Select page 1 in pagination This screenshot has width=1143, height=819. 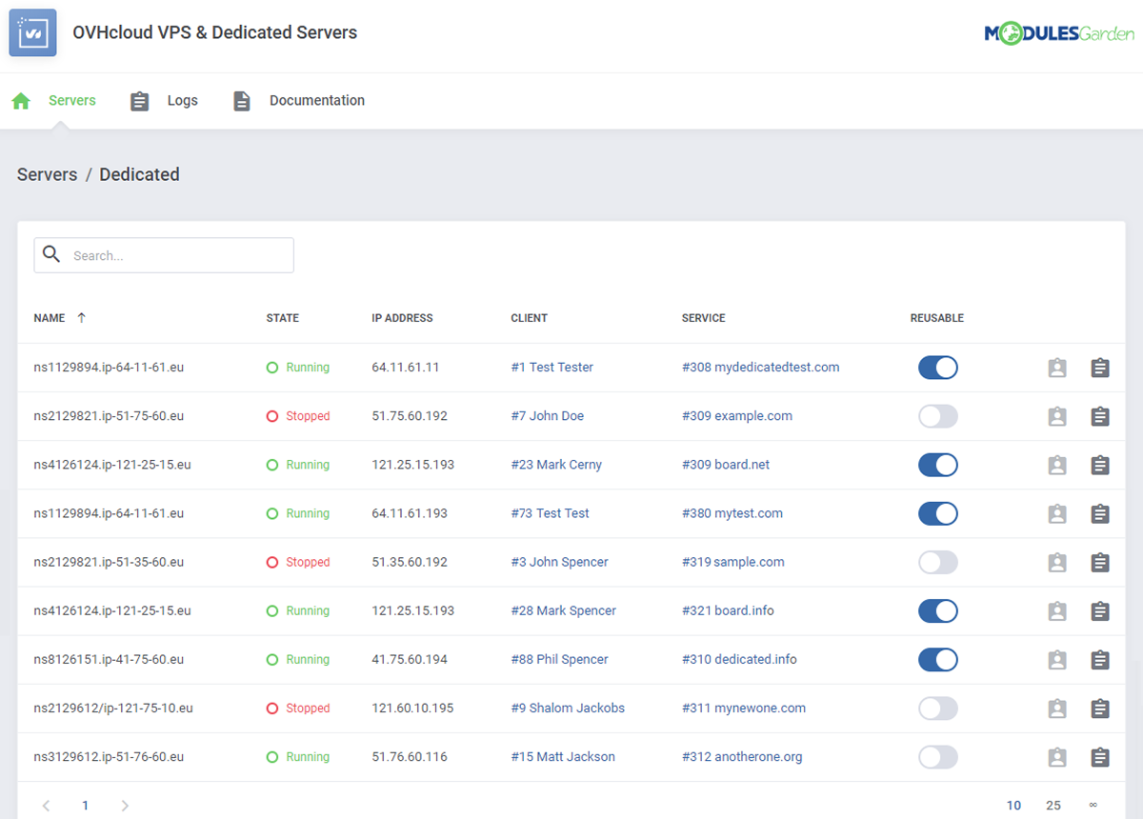point(85,806)
